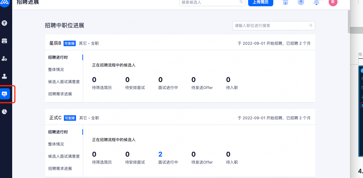Select 整体情况 tab in the 正式C card
This screenshot has height=178, width=363.
[x=56, y=144]
